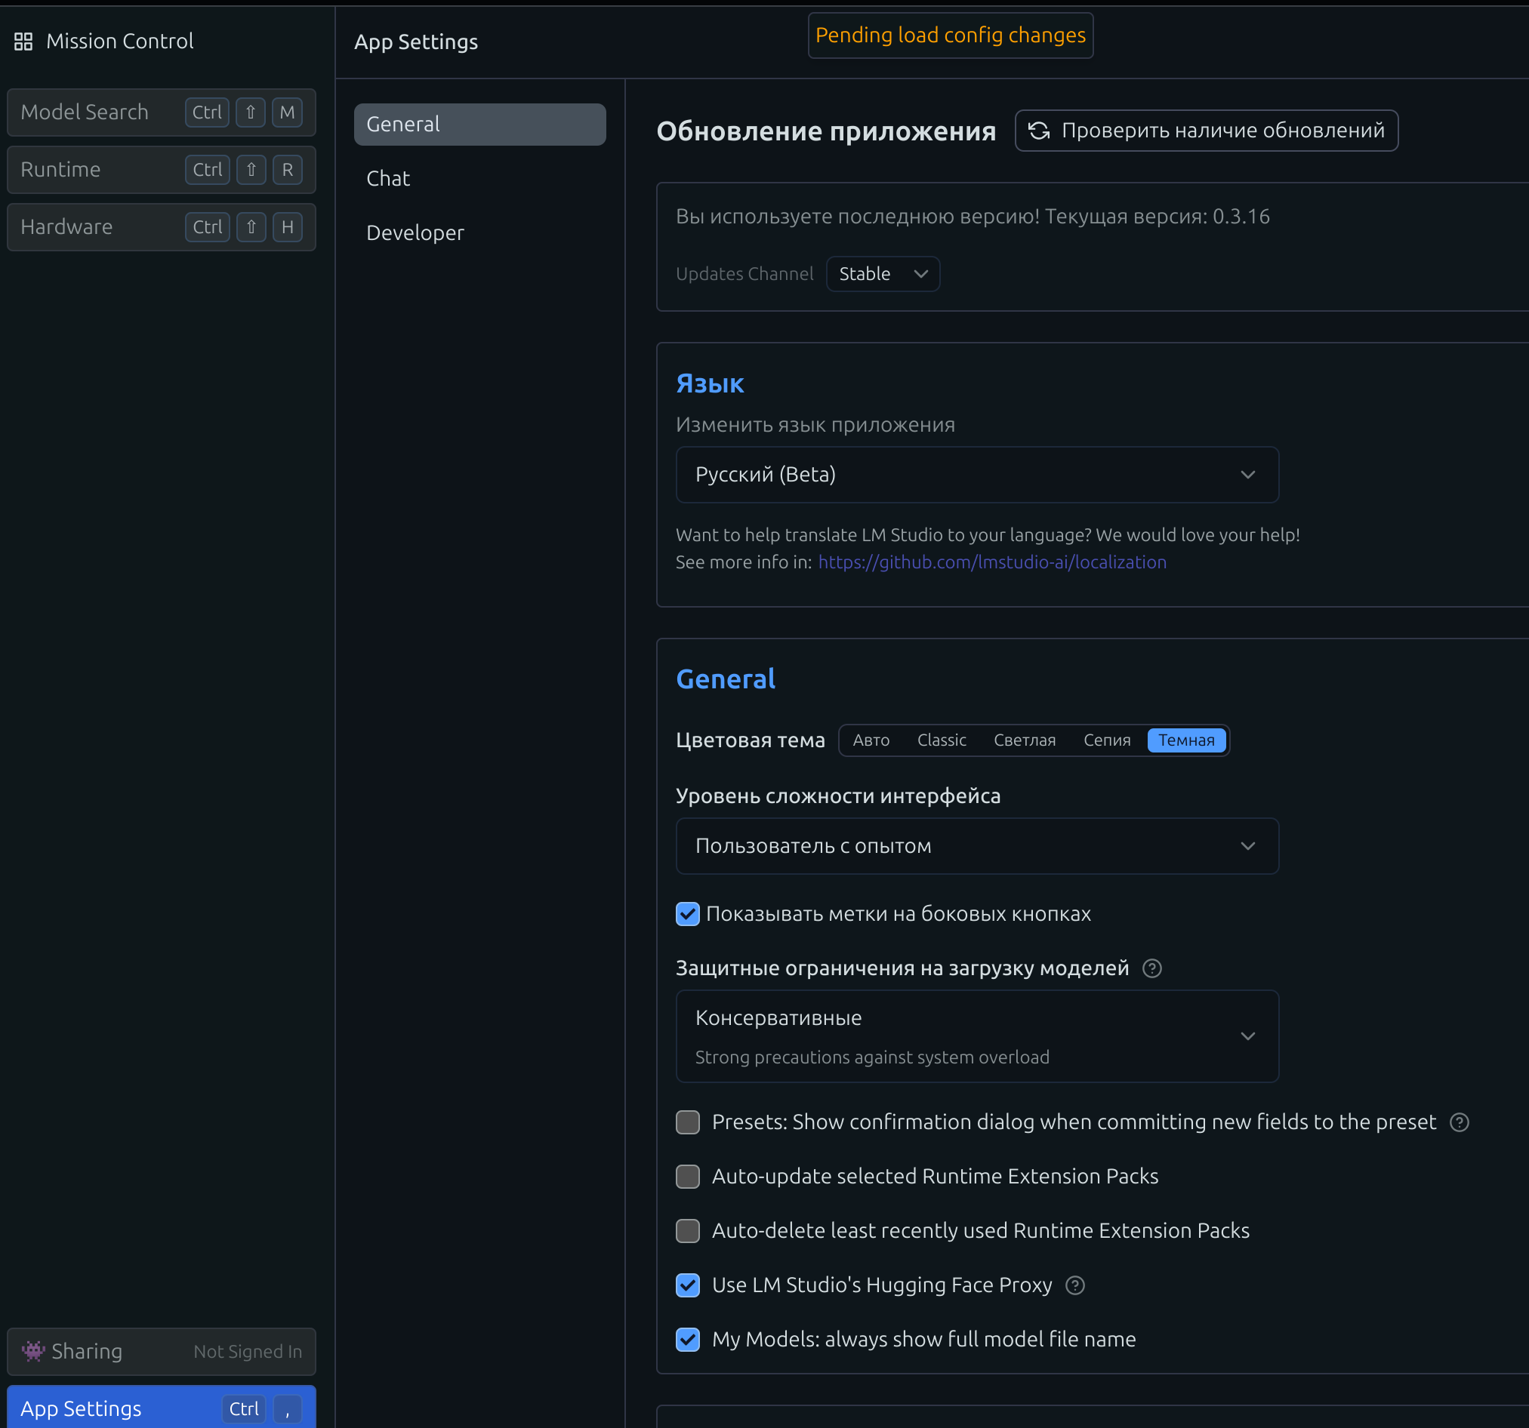Open the GitHub localization link
1529x1428 pixels.
pyautogui.click(x=991, y=562)
